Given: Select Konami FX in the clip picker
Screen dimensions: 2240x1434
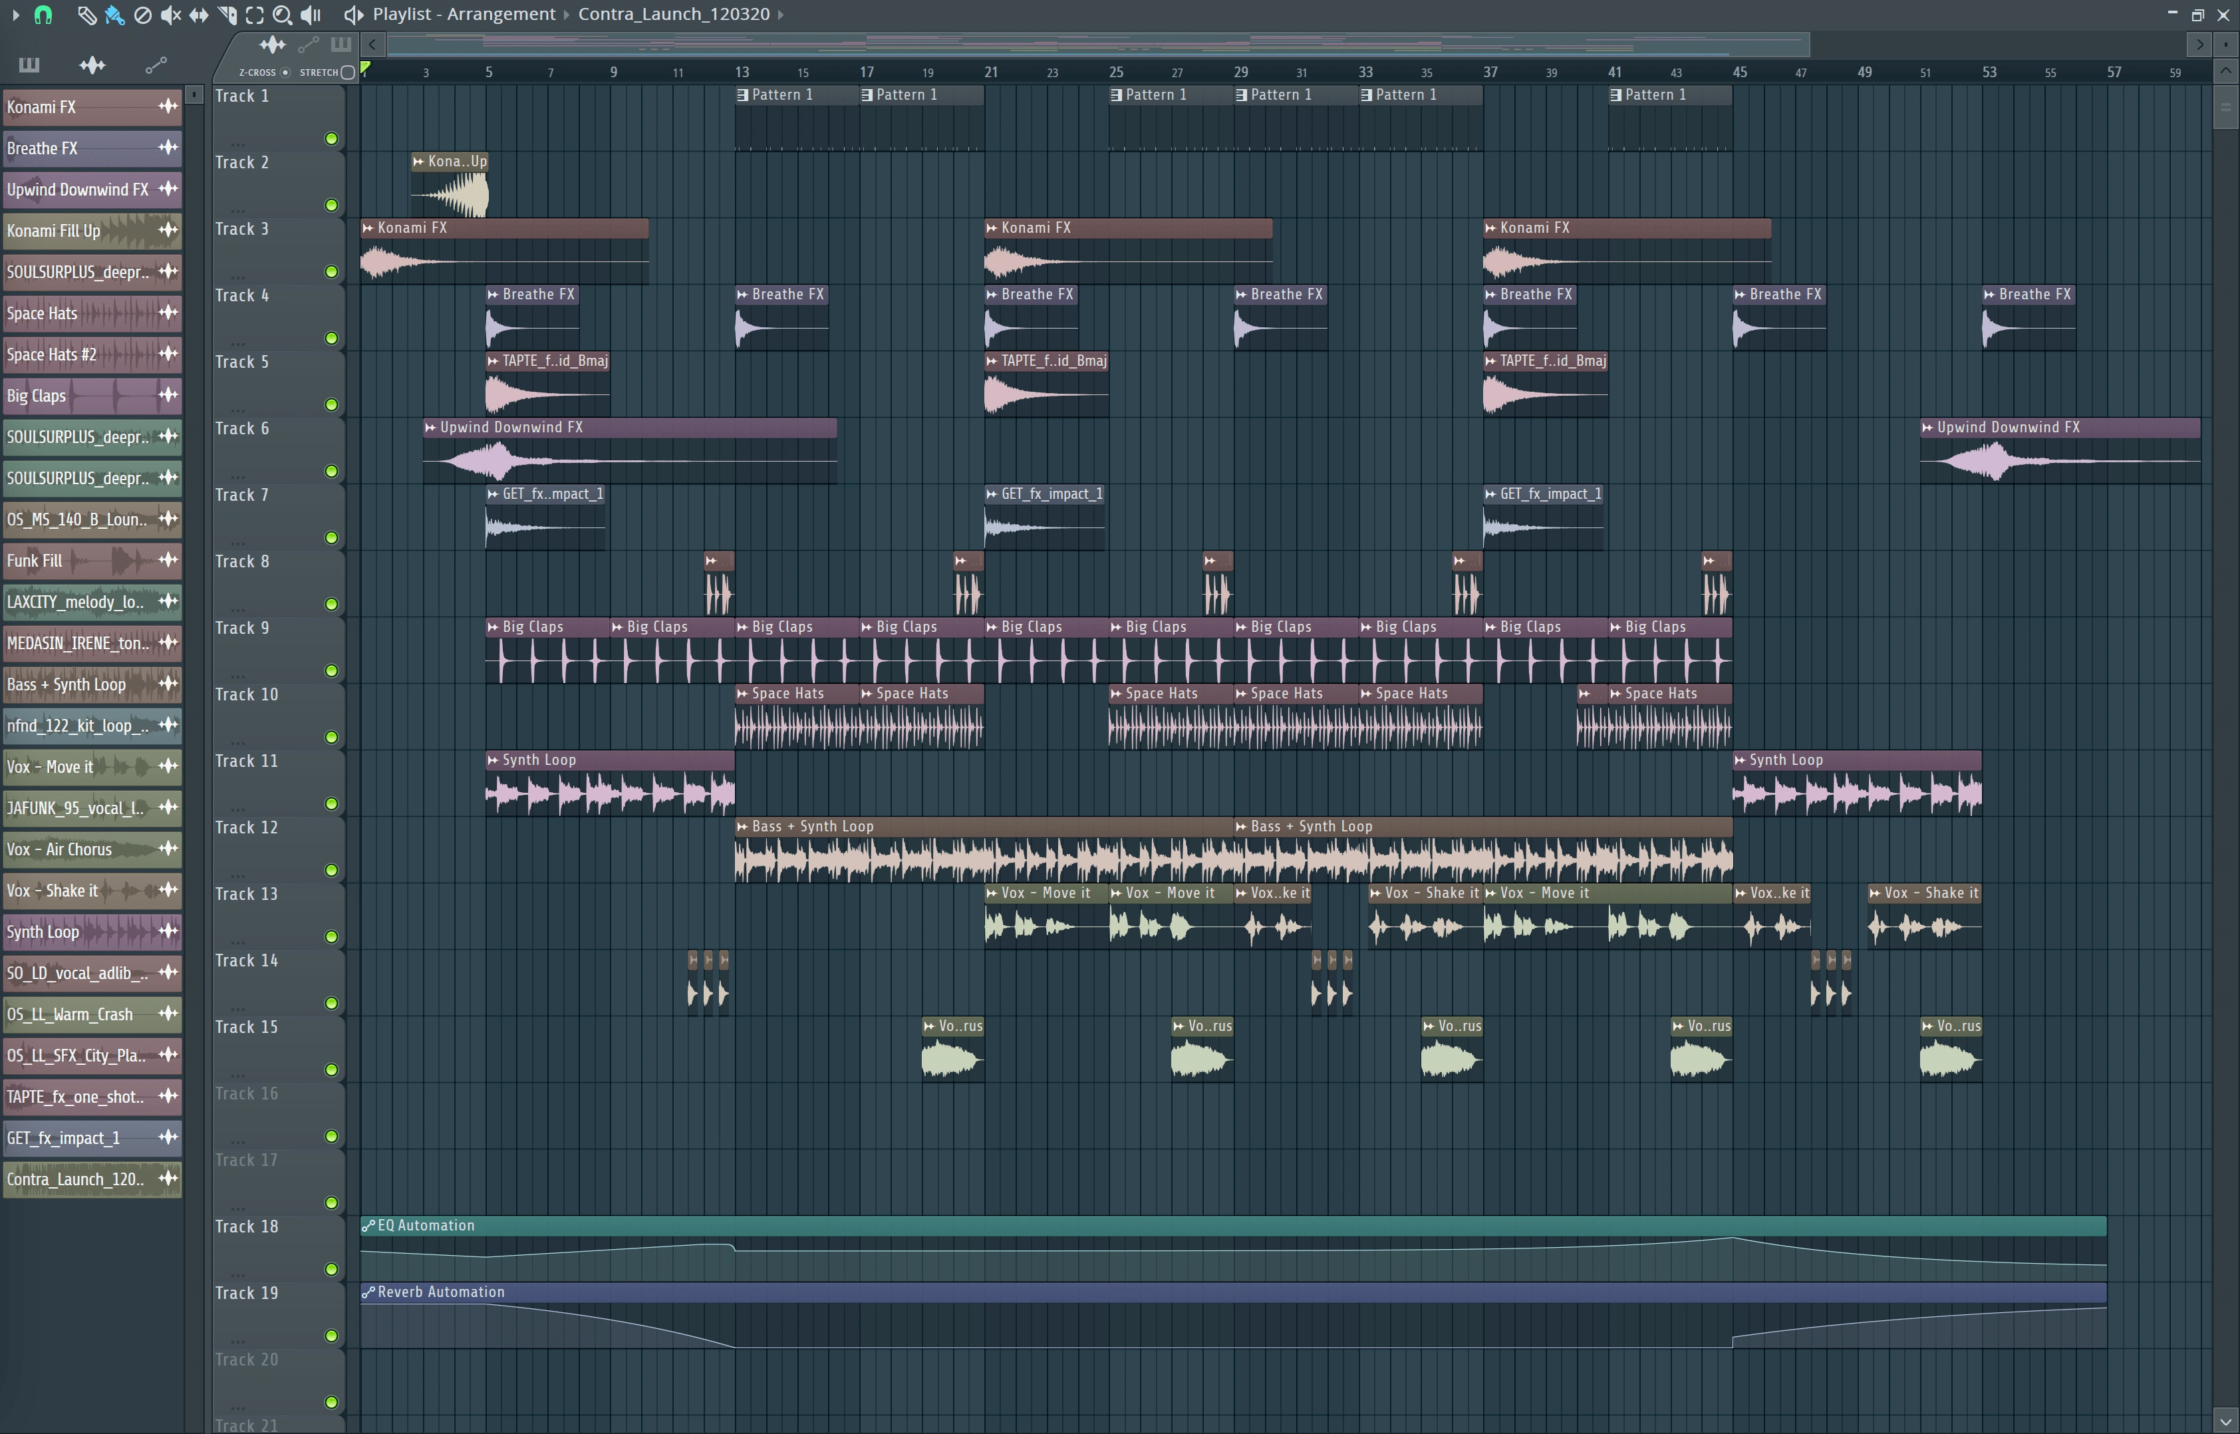Looking at the screenshot, I should (x=92, y=107).
